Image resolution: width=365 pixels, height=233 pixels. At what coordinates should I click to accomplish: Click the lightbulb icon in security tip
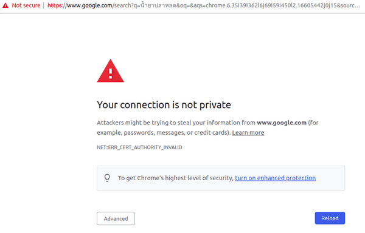[x=107, y=178]
